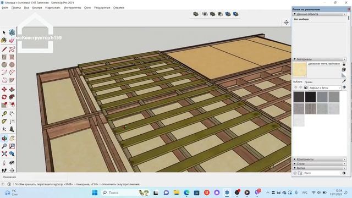
Task: Choose the 3D Text tool
Action: [12, 129]
